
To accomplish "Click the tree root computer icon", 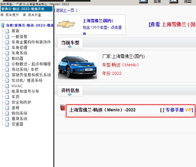I will pos(2,25).
